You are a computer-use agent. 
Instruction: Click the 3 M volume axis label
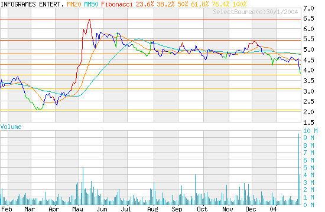point(308,183)
